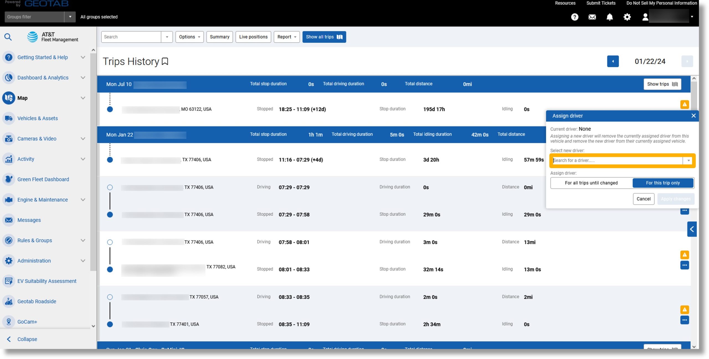Viewport: 709px width, 359px height.
Task: Click the Show all trips button
Action: (324, 37)
